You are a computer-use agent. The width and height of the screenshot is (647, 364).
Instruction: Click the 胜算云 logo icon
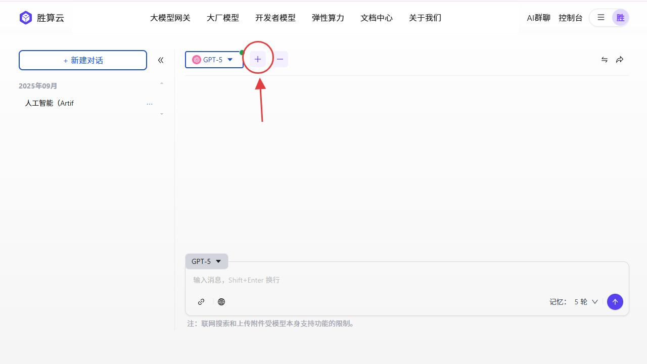(x=26, y=18)
